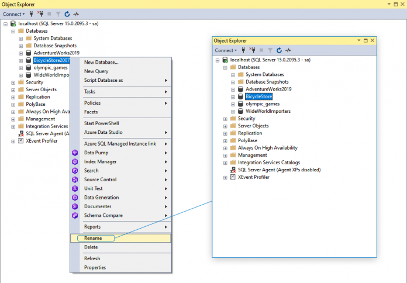Click Unit Test purple icon in context menu
The image size is (407, 283).
(75, 188)
